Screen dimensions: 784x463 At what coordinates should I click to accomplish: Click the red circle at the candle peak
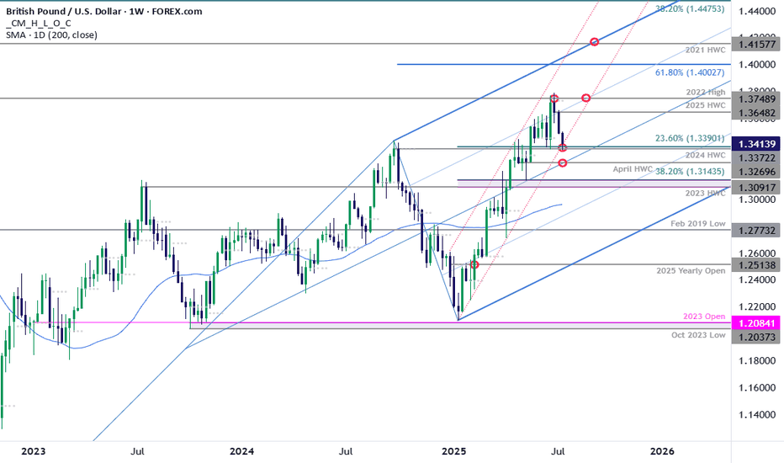[554, 98]
